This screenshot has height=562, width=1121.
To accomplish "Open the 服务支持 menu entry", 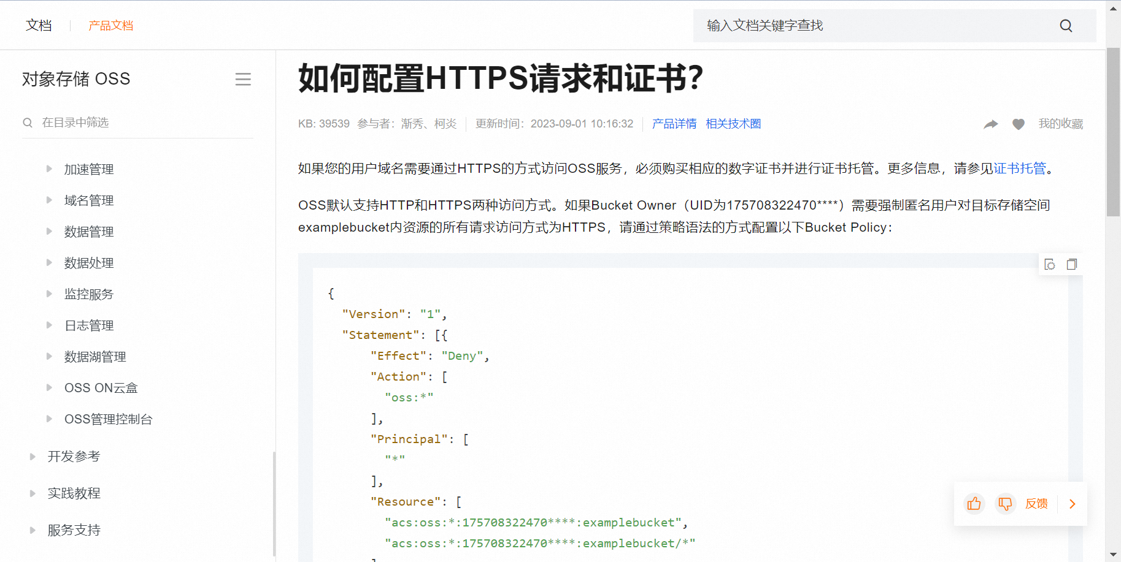I will pyautogui.click(x=74, y=530).
